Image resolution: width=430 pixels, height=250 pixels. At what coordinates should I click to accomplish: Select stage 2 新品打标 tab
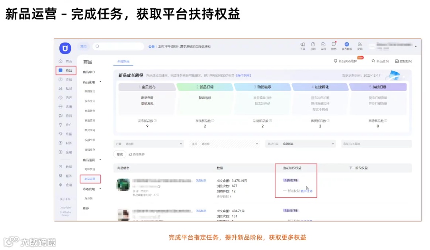[205, 87]
